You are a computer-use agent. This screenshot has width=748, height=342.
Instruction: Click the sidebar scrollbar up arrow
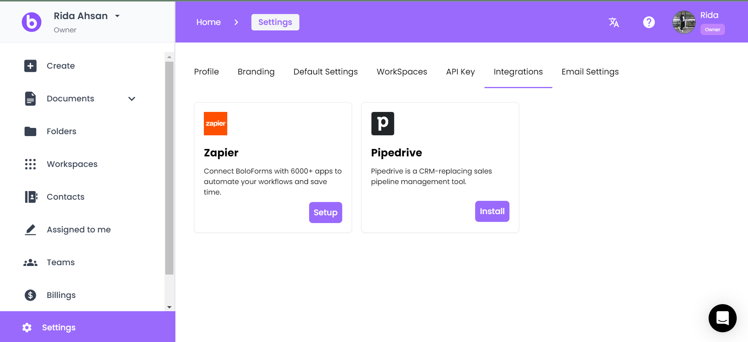[x=169, y=57]
